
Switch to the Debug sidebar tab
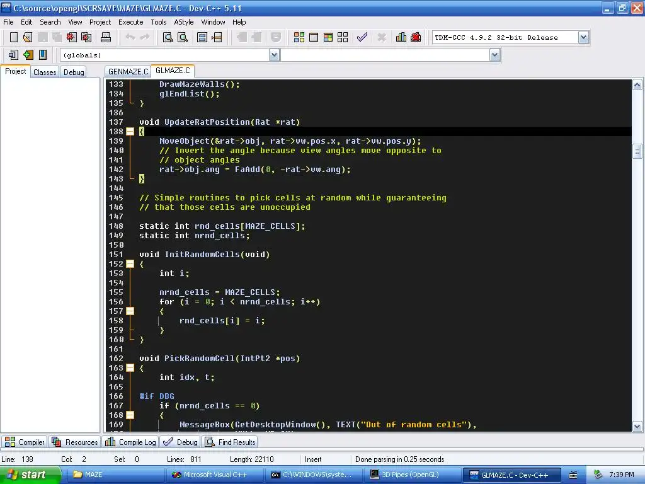(74, 72)
